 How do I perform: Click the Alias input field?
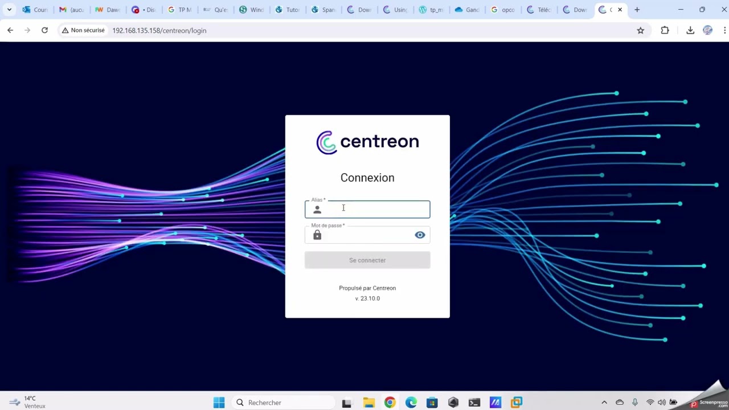pos(367,210)
